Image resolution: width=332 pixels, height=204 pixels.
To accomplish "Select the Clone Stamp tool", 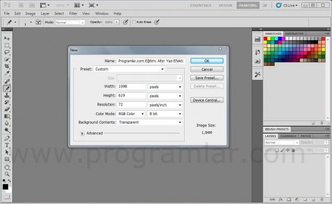I will pyautogui.click(x=7, y=95).
